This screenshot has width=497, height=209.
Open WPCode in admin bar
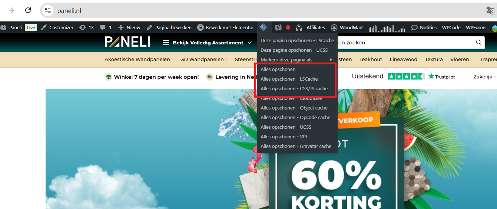(x=451, y=27)
